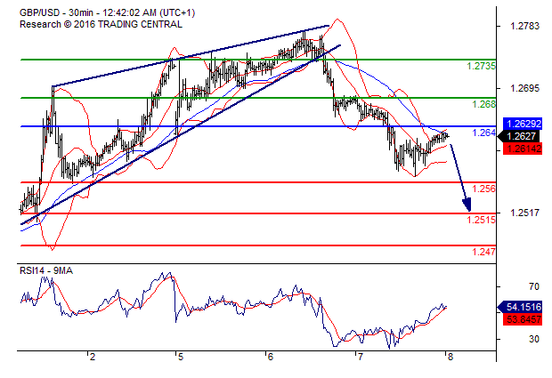Click date marker 5 on time axis
552x378 pixels.
coord(180,358)
